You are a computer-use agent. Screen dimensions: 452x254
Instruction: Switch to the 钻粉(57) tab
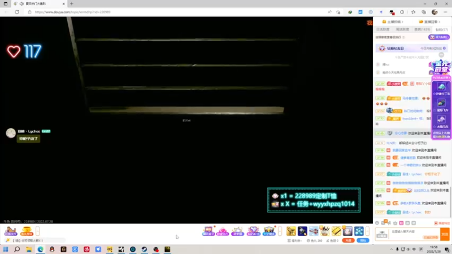coord(442,29)
